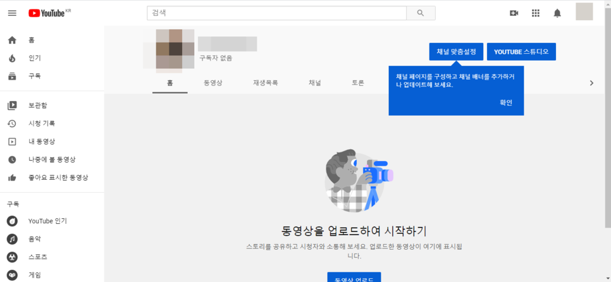
Task: Click the home icon in sidebar
Action: tap(12, 40)
